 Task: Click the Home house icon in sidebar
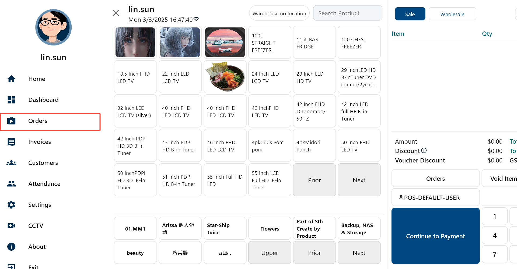tap(11, 79)
